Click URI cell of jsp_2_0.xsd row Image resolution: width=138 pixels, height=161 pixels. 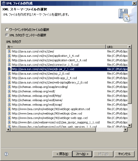click(117, 73)
